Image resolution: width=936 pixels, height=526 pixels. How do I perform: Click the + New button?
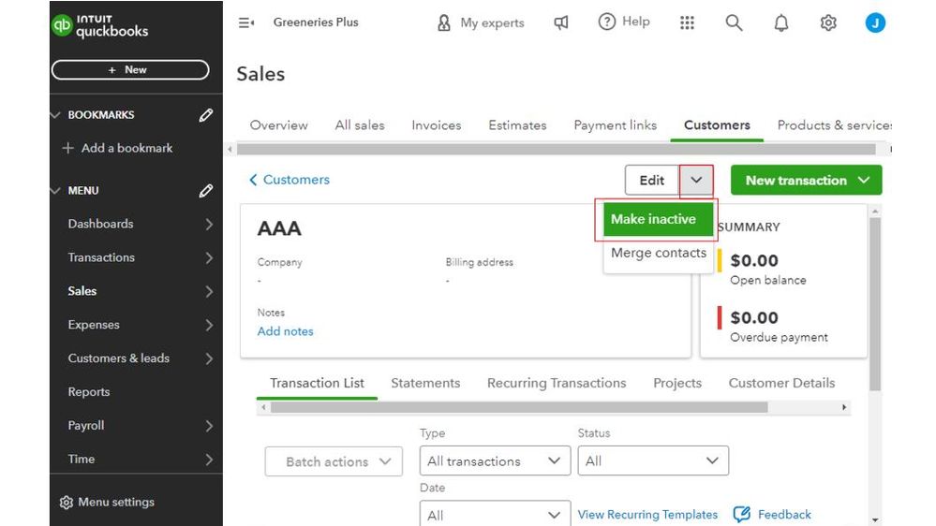129,69
